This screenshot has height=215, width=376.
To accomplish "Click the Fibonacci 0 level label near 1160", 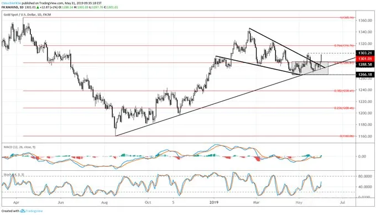I will click(347, 136).
